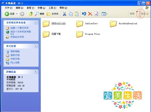The width and height of the screenshot is (151, 112).
Task: Open the File menu
Action: tap(9, 8)
